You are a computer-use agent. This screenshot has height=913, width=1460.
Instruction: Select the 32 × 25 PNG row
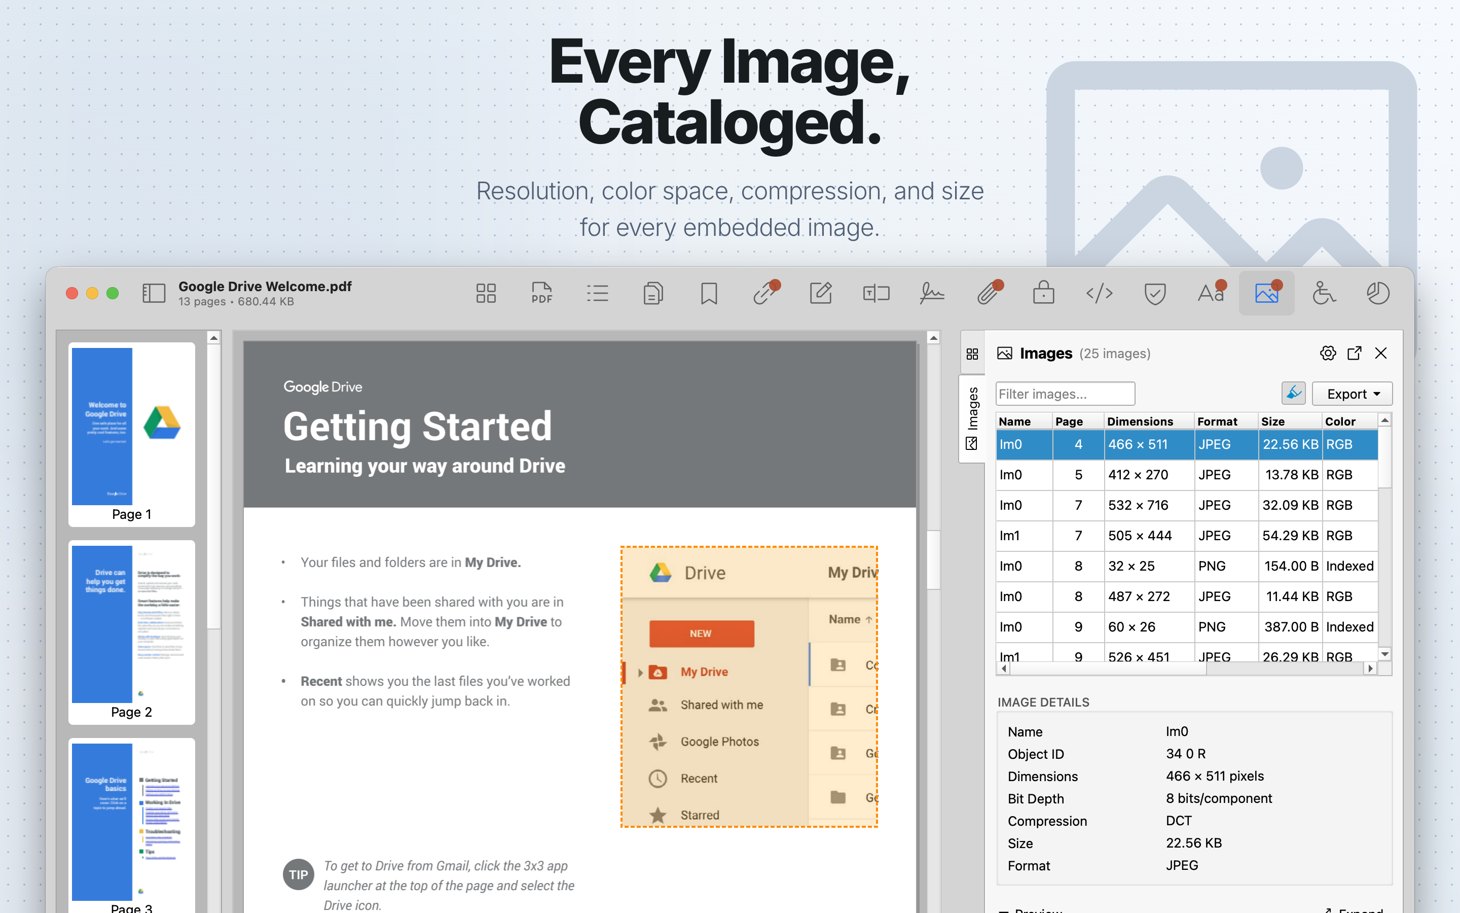pyautogui.click(x=1187, y=567)
